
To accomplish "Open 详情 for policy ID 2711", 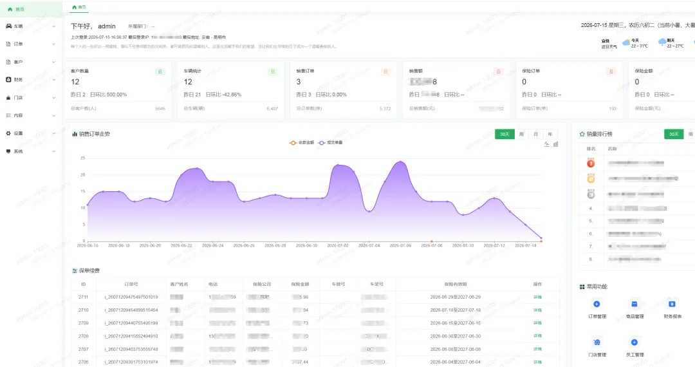I will (x=537, y=297).
